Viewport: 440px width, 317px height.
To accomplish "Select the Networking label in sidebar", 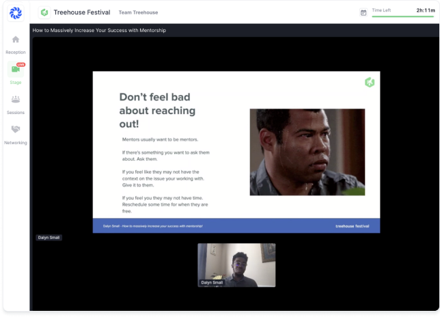I will click(x=15, y=142).
